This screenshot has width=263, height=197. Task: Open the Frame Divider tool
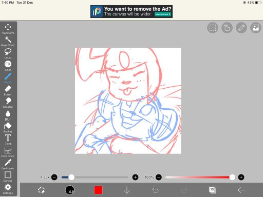[8, 152]
